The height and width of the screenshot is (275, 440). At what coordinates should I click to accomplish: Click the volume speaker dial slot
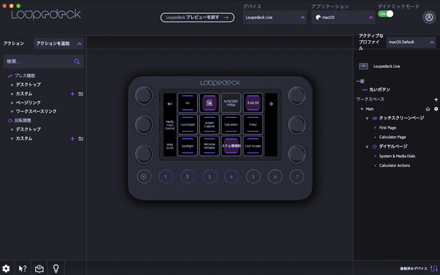pyautogui.click(x=170, y=103)
